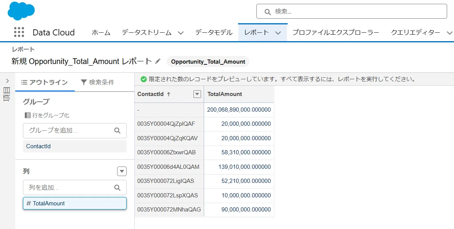
Task: Open the プロファイルエクスプローラー tab
Action: point(336,32)
